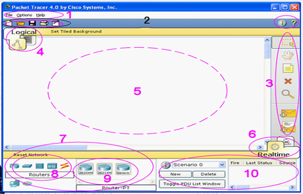Click the Router-PT label box
The image size is (303, 194).
(x=116, y=188)
